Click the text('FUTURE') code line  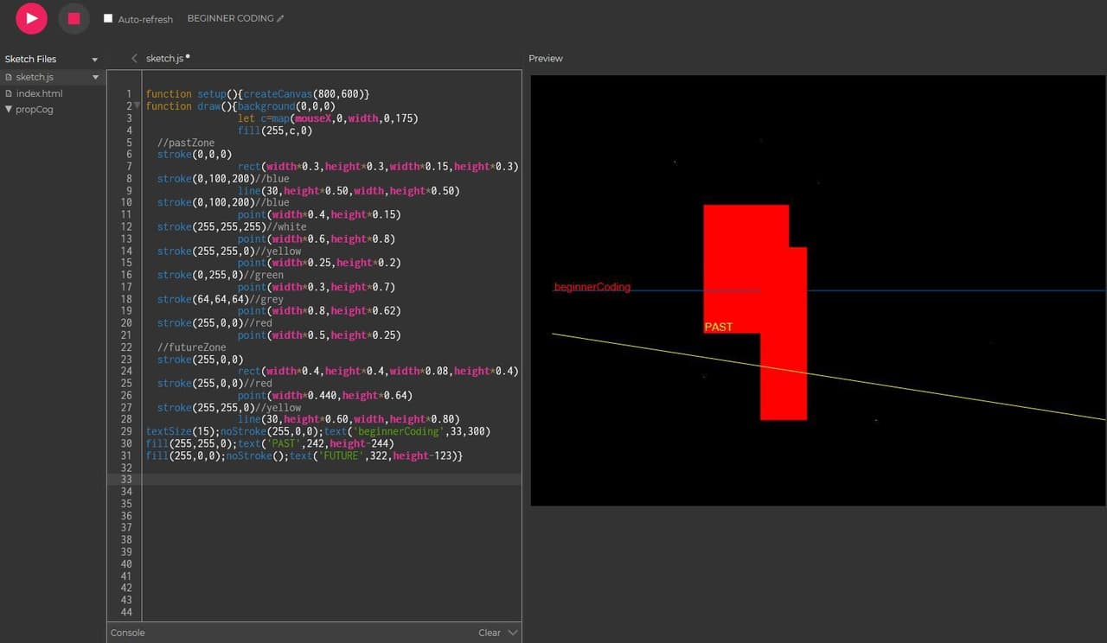click(304, 455)
